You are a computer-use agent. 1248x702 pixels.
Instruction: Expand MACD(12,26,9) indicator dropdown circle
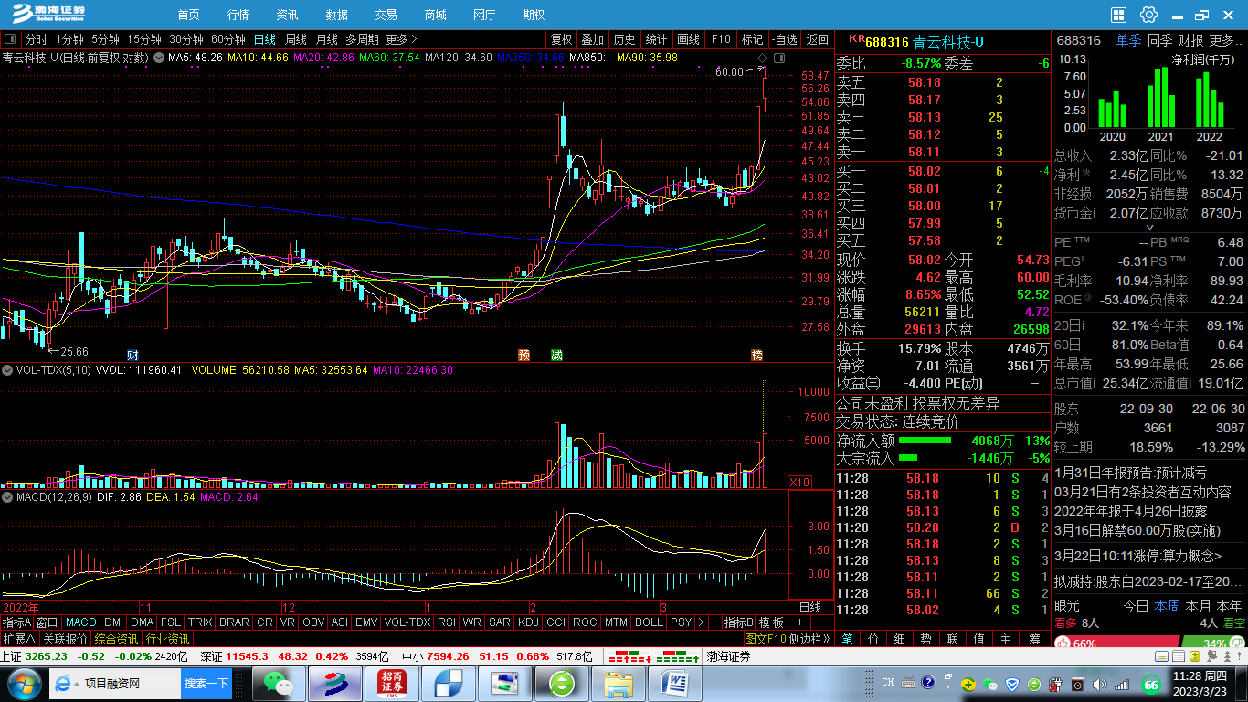[x=8, y=497]
